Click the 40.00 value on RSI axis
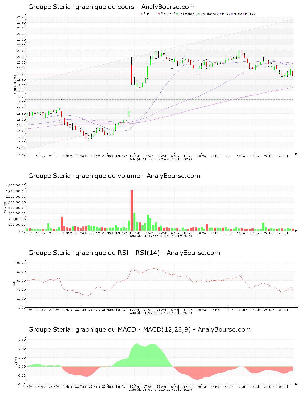 [x=21, y=290]
